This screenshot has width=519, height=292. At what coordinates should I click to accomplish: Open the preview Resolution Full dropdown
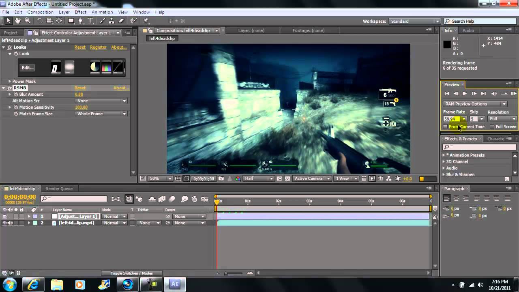[x=502, y=119]
